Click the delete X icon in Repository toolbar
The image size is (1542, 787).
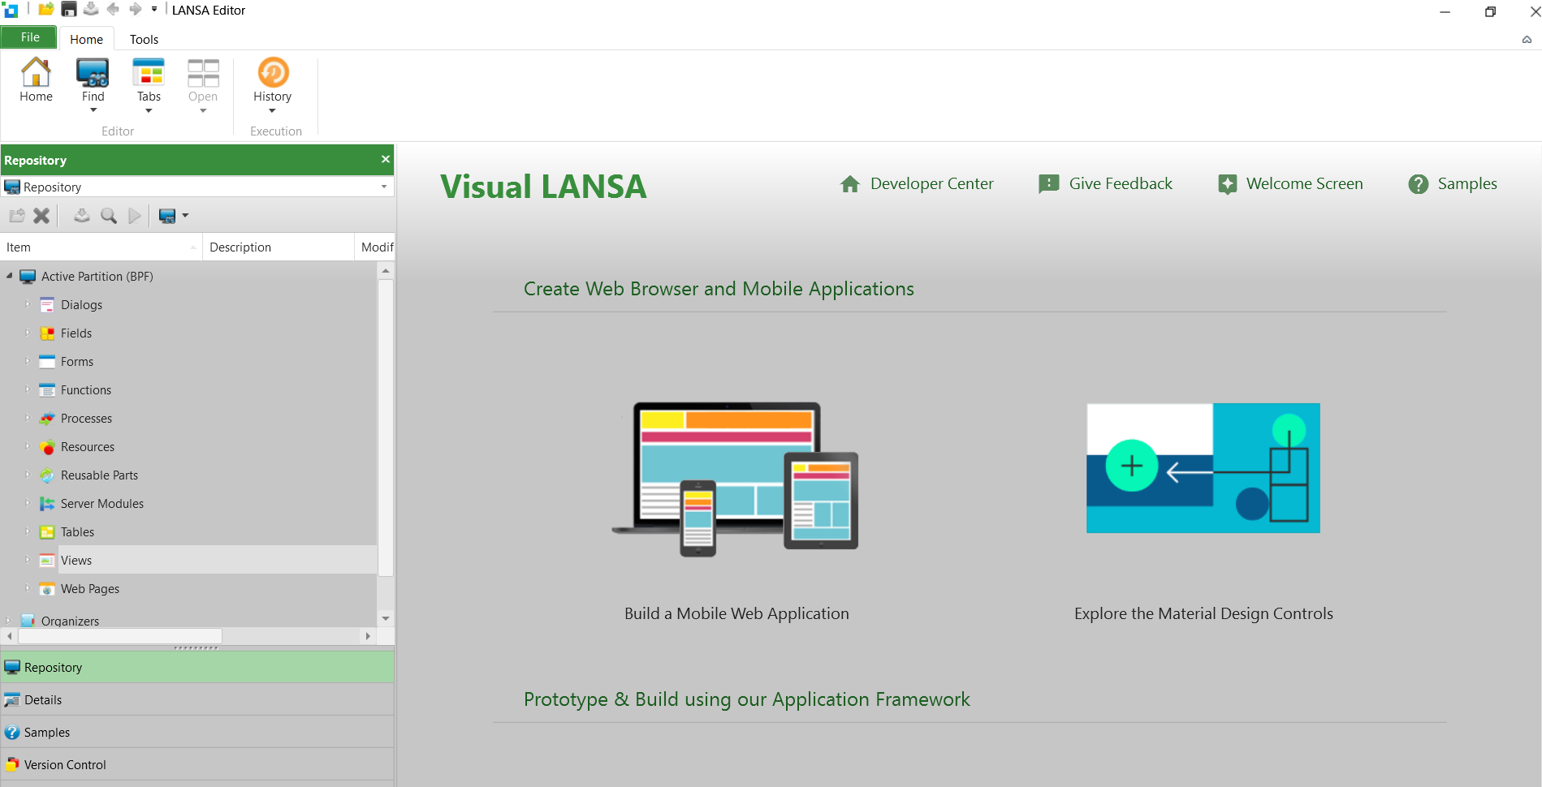pyautogui.click(x=41, y=216)
